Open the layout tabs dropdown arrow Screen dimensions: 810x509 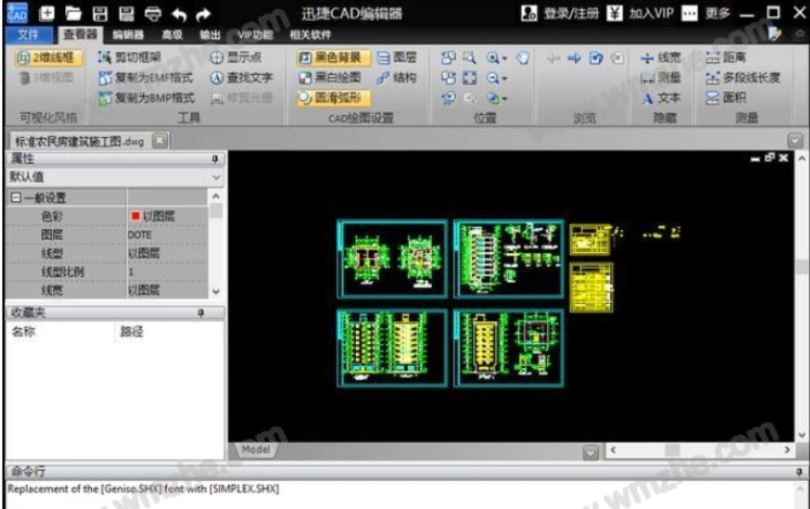coord(590,452)
